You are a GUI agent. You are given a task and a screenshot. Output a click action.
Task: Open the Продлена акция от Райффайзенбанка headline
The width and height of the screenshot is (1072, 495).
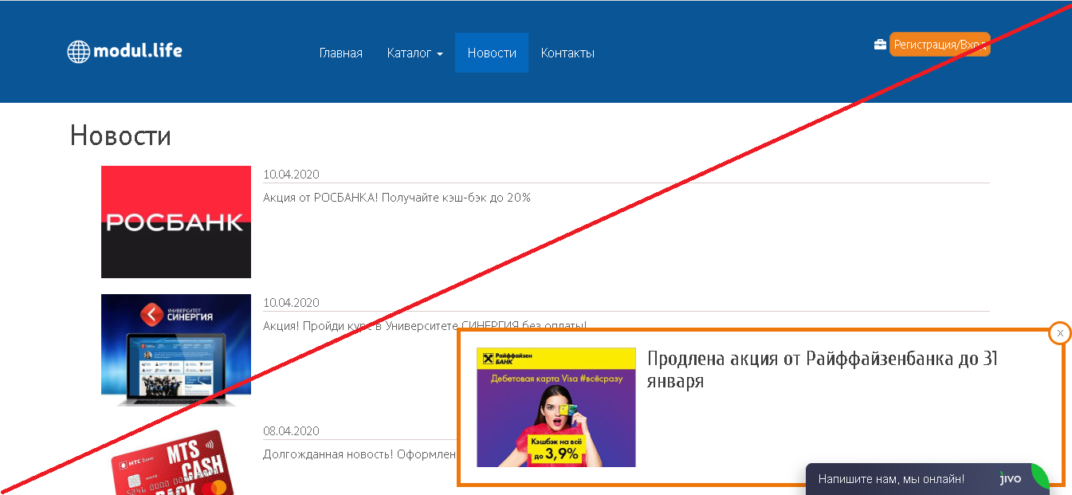click(823, 370)
